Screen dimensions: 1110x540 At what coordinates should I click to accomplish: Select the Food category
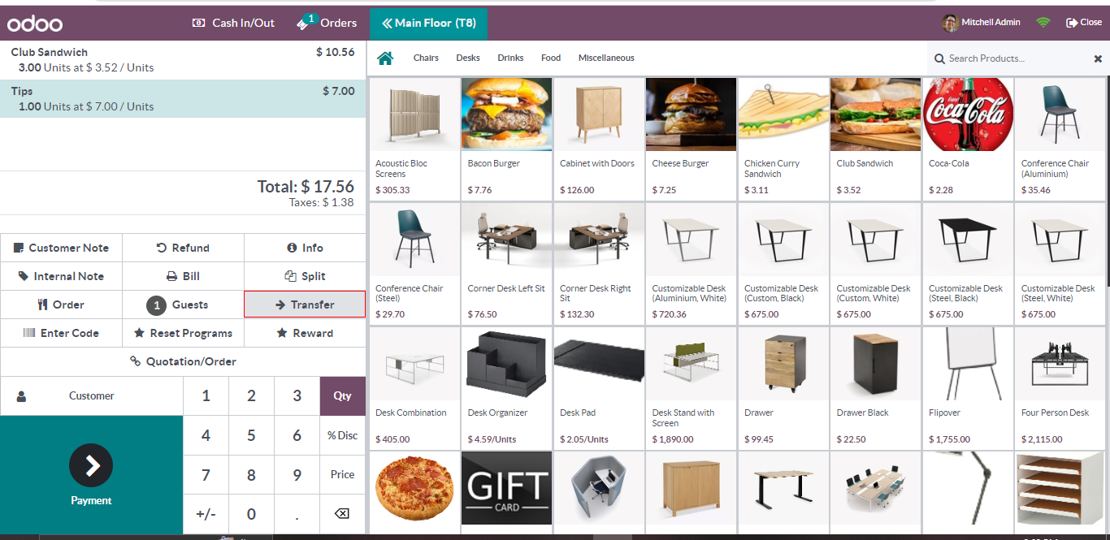(x=551, y=58)
